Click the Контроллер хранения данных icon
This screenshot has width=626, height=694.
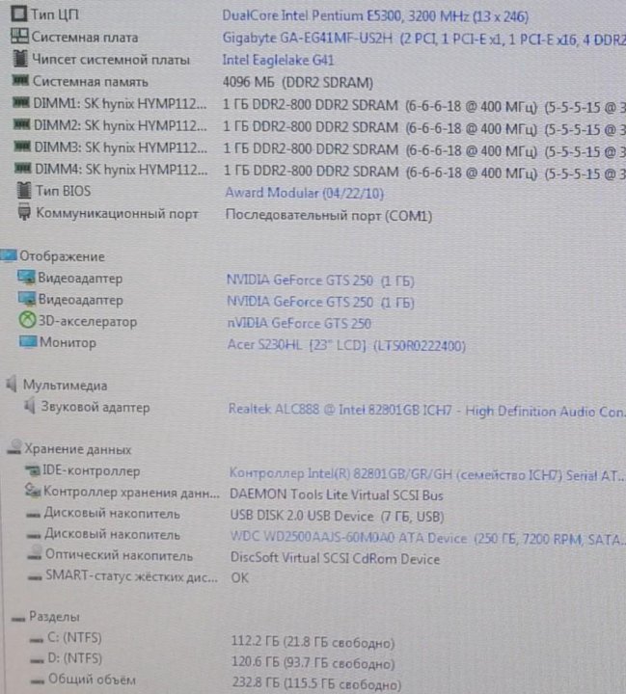tap(33, 491)
